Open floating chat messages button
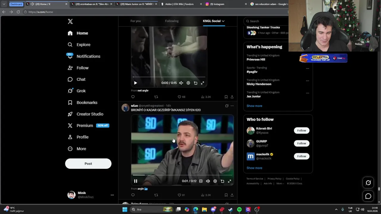This screenshot has height=214, width=381. [x=368, y=196]
